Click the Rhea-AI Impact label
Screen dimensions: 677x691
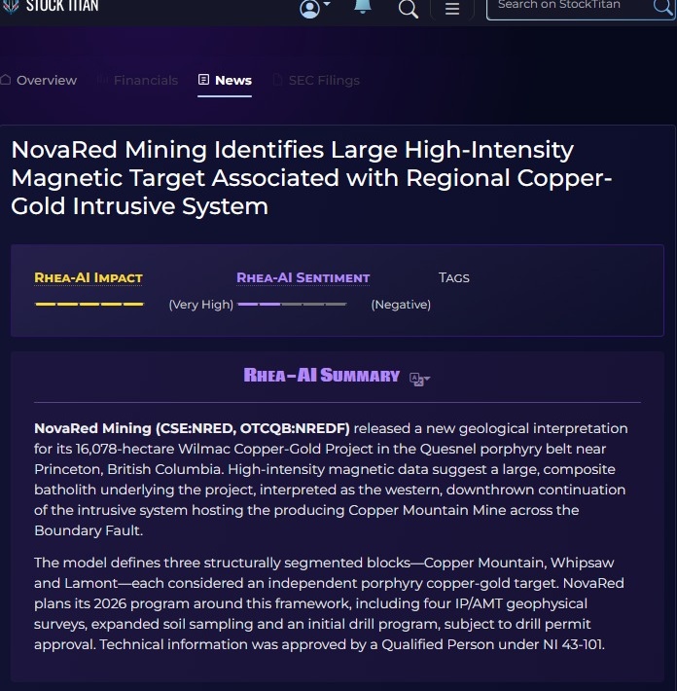click(89, 277)
